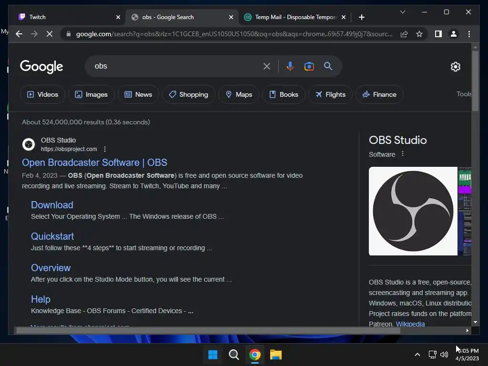Open the volume tray icon
This screenshot has width=488, height=366.
[444, 355]
